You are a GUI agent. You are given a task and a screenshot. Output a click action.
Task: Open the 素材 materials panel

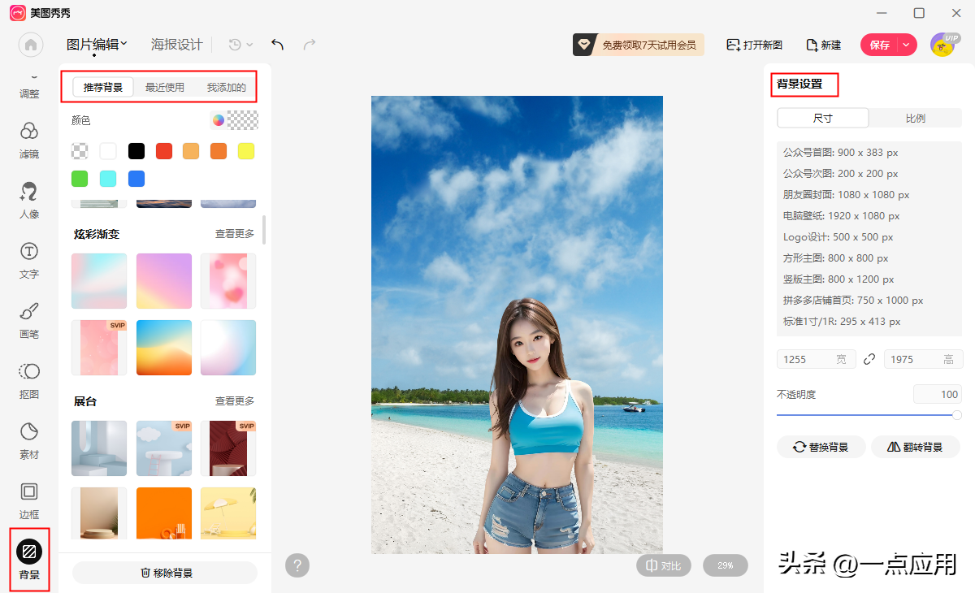(x=29, y=440)
